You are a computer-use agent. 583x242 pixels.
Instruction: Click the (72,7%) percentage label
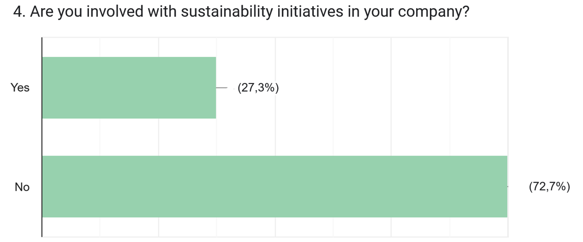549,187
